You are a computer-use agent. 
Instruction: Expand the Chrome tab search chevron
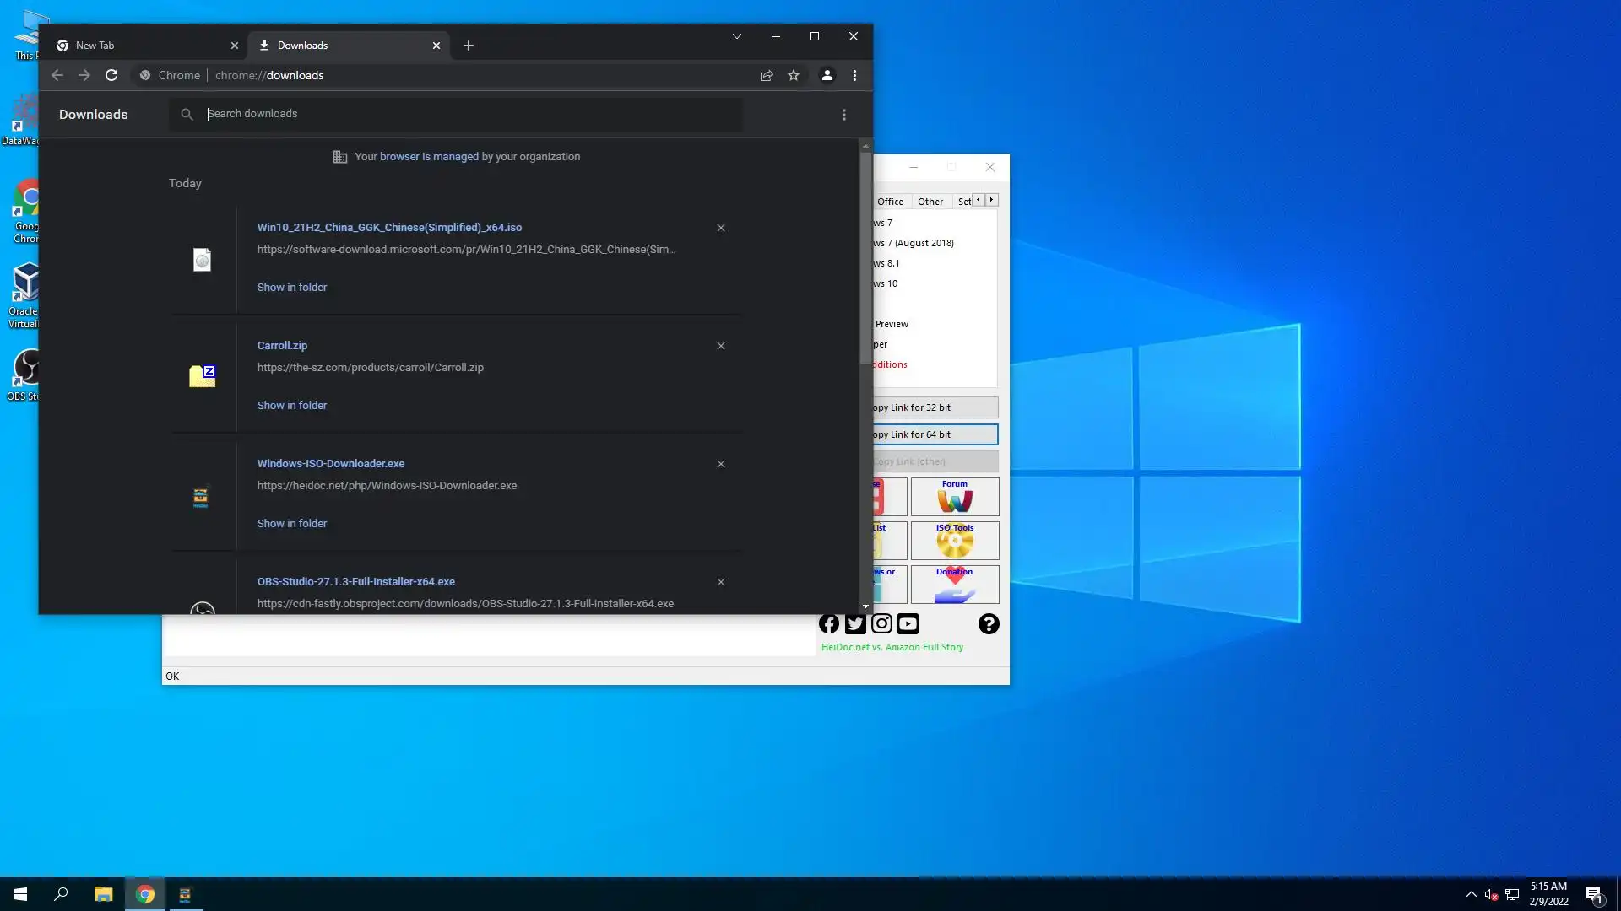(x=737, y=36)
